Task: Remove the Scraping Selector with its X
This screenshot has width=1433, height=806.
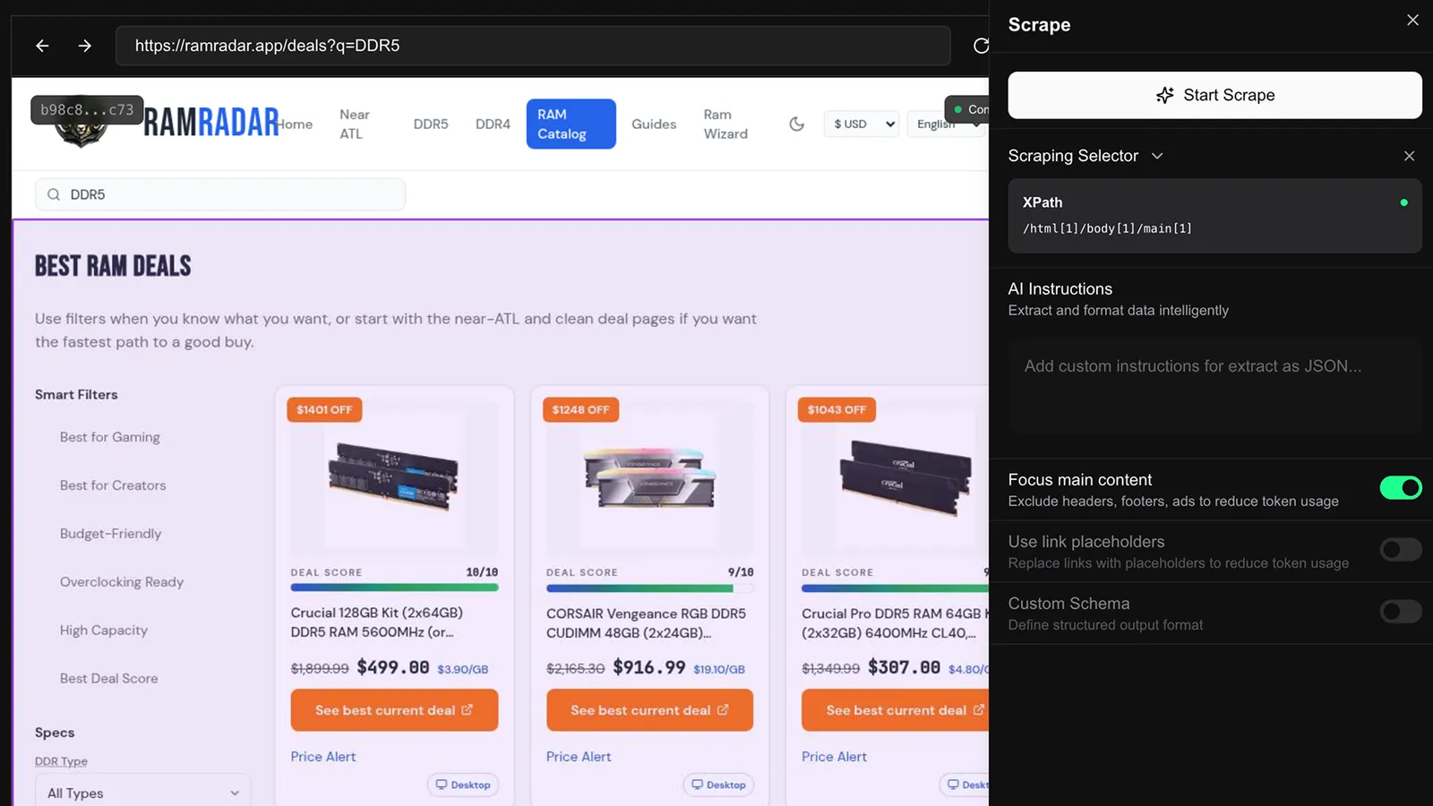Action: coord(1409,156)
